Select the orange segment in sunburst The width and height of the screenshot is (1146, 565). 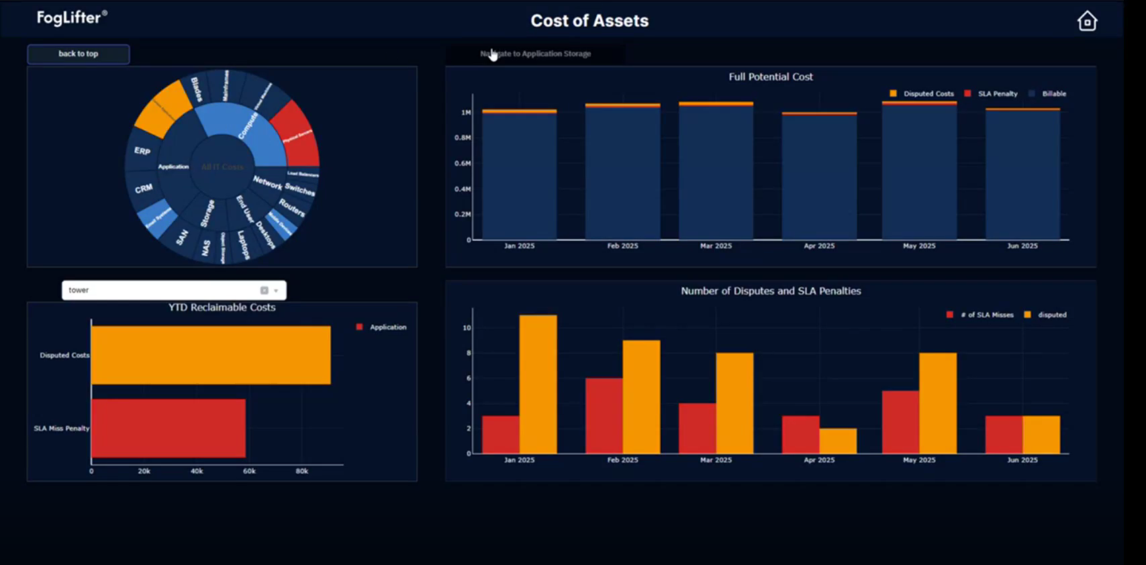tap(164, 108)
